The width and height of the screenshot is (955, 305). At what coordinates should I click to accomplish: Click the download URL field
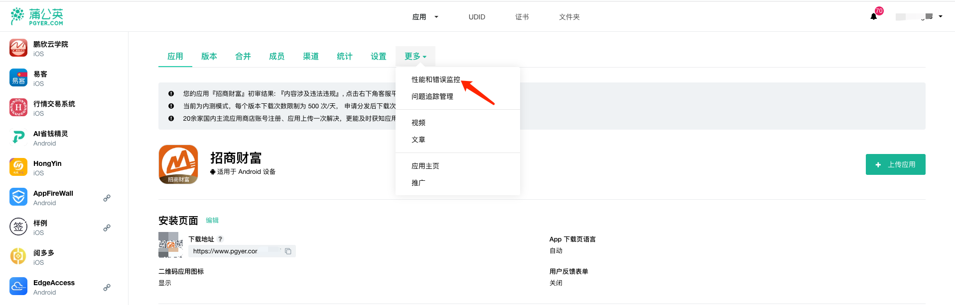point(242,251)
